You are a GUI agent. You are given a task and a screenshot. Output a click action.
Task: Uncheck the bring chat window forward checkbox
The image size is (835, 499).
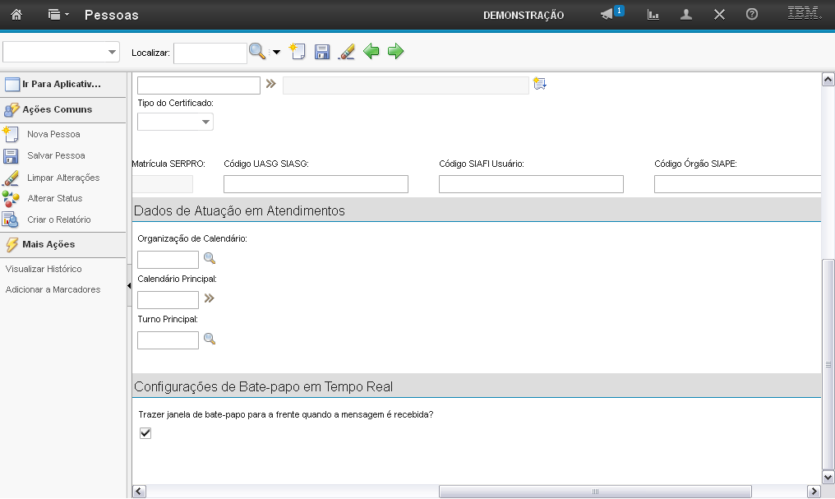[145, 433]
